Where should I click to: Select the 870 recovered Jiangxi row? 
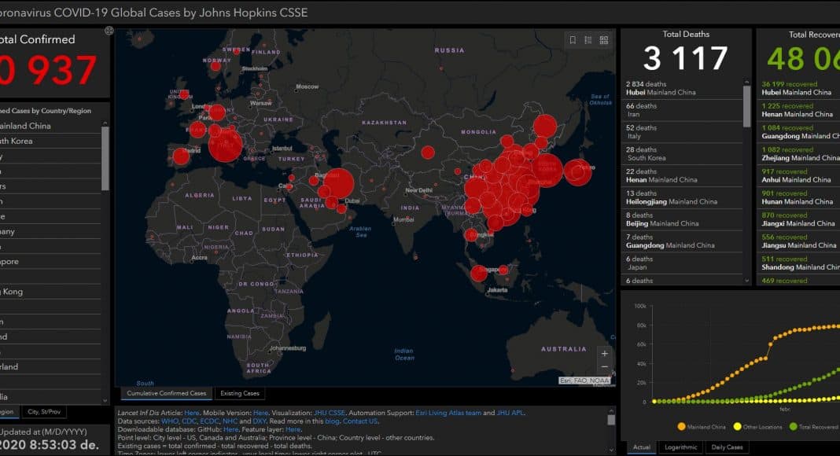799,219
